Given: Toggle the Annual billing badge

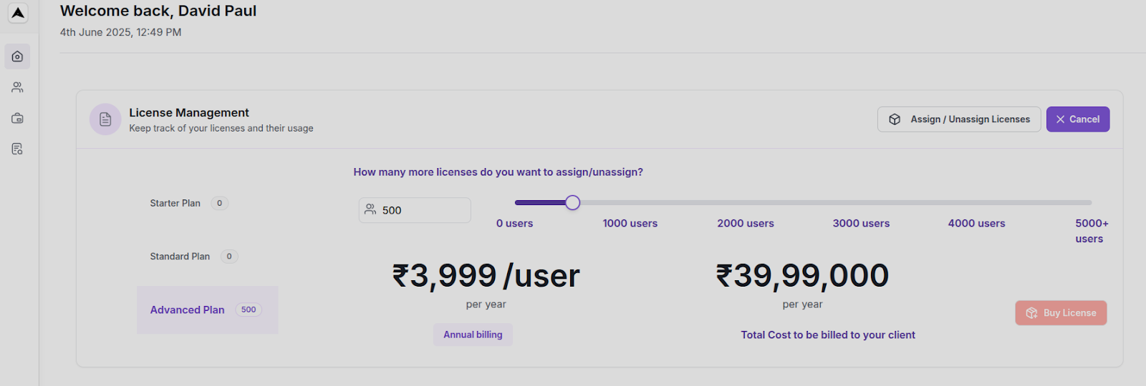Looking at the screenshot, I should 473,335.
